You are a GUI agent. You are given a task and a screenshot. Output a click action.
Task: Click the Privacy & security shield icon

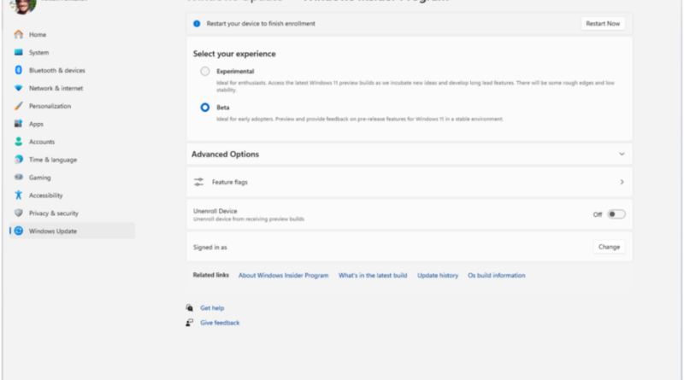tap(19, 213)
